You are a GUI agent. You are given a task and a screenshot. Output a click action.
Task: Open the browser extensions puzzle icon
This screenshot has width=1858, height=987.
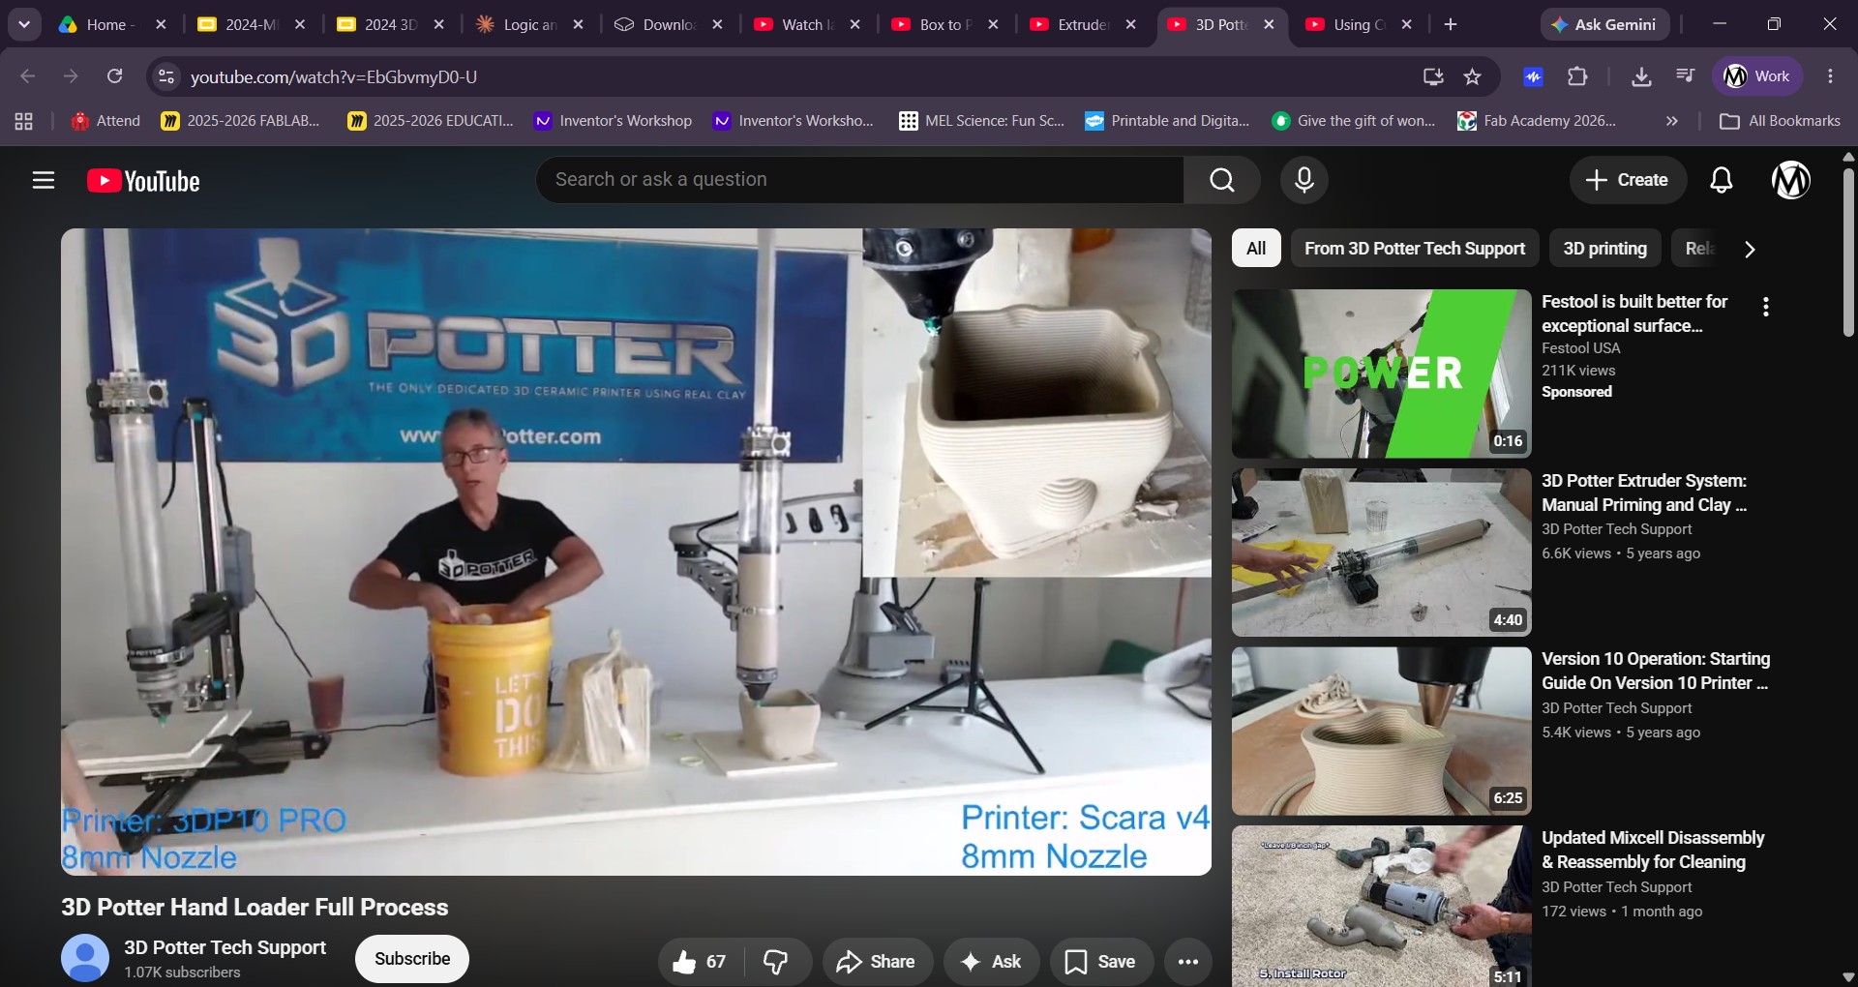point(1577,76)
